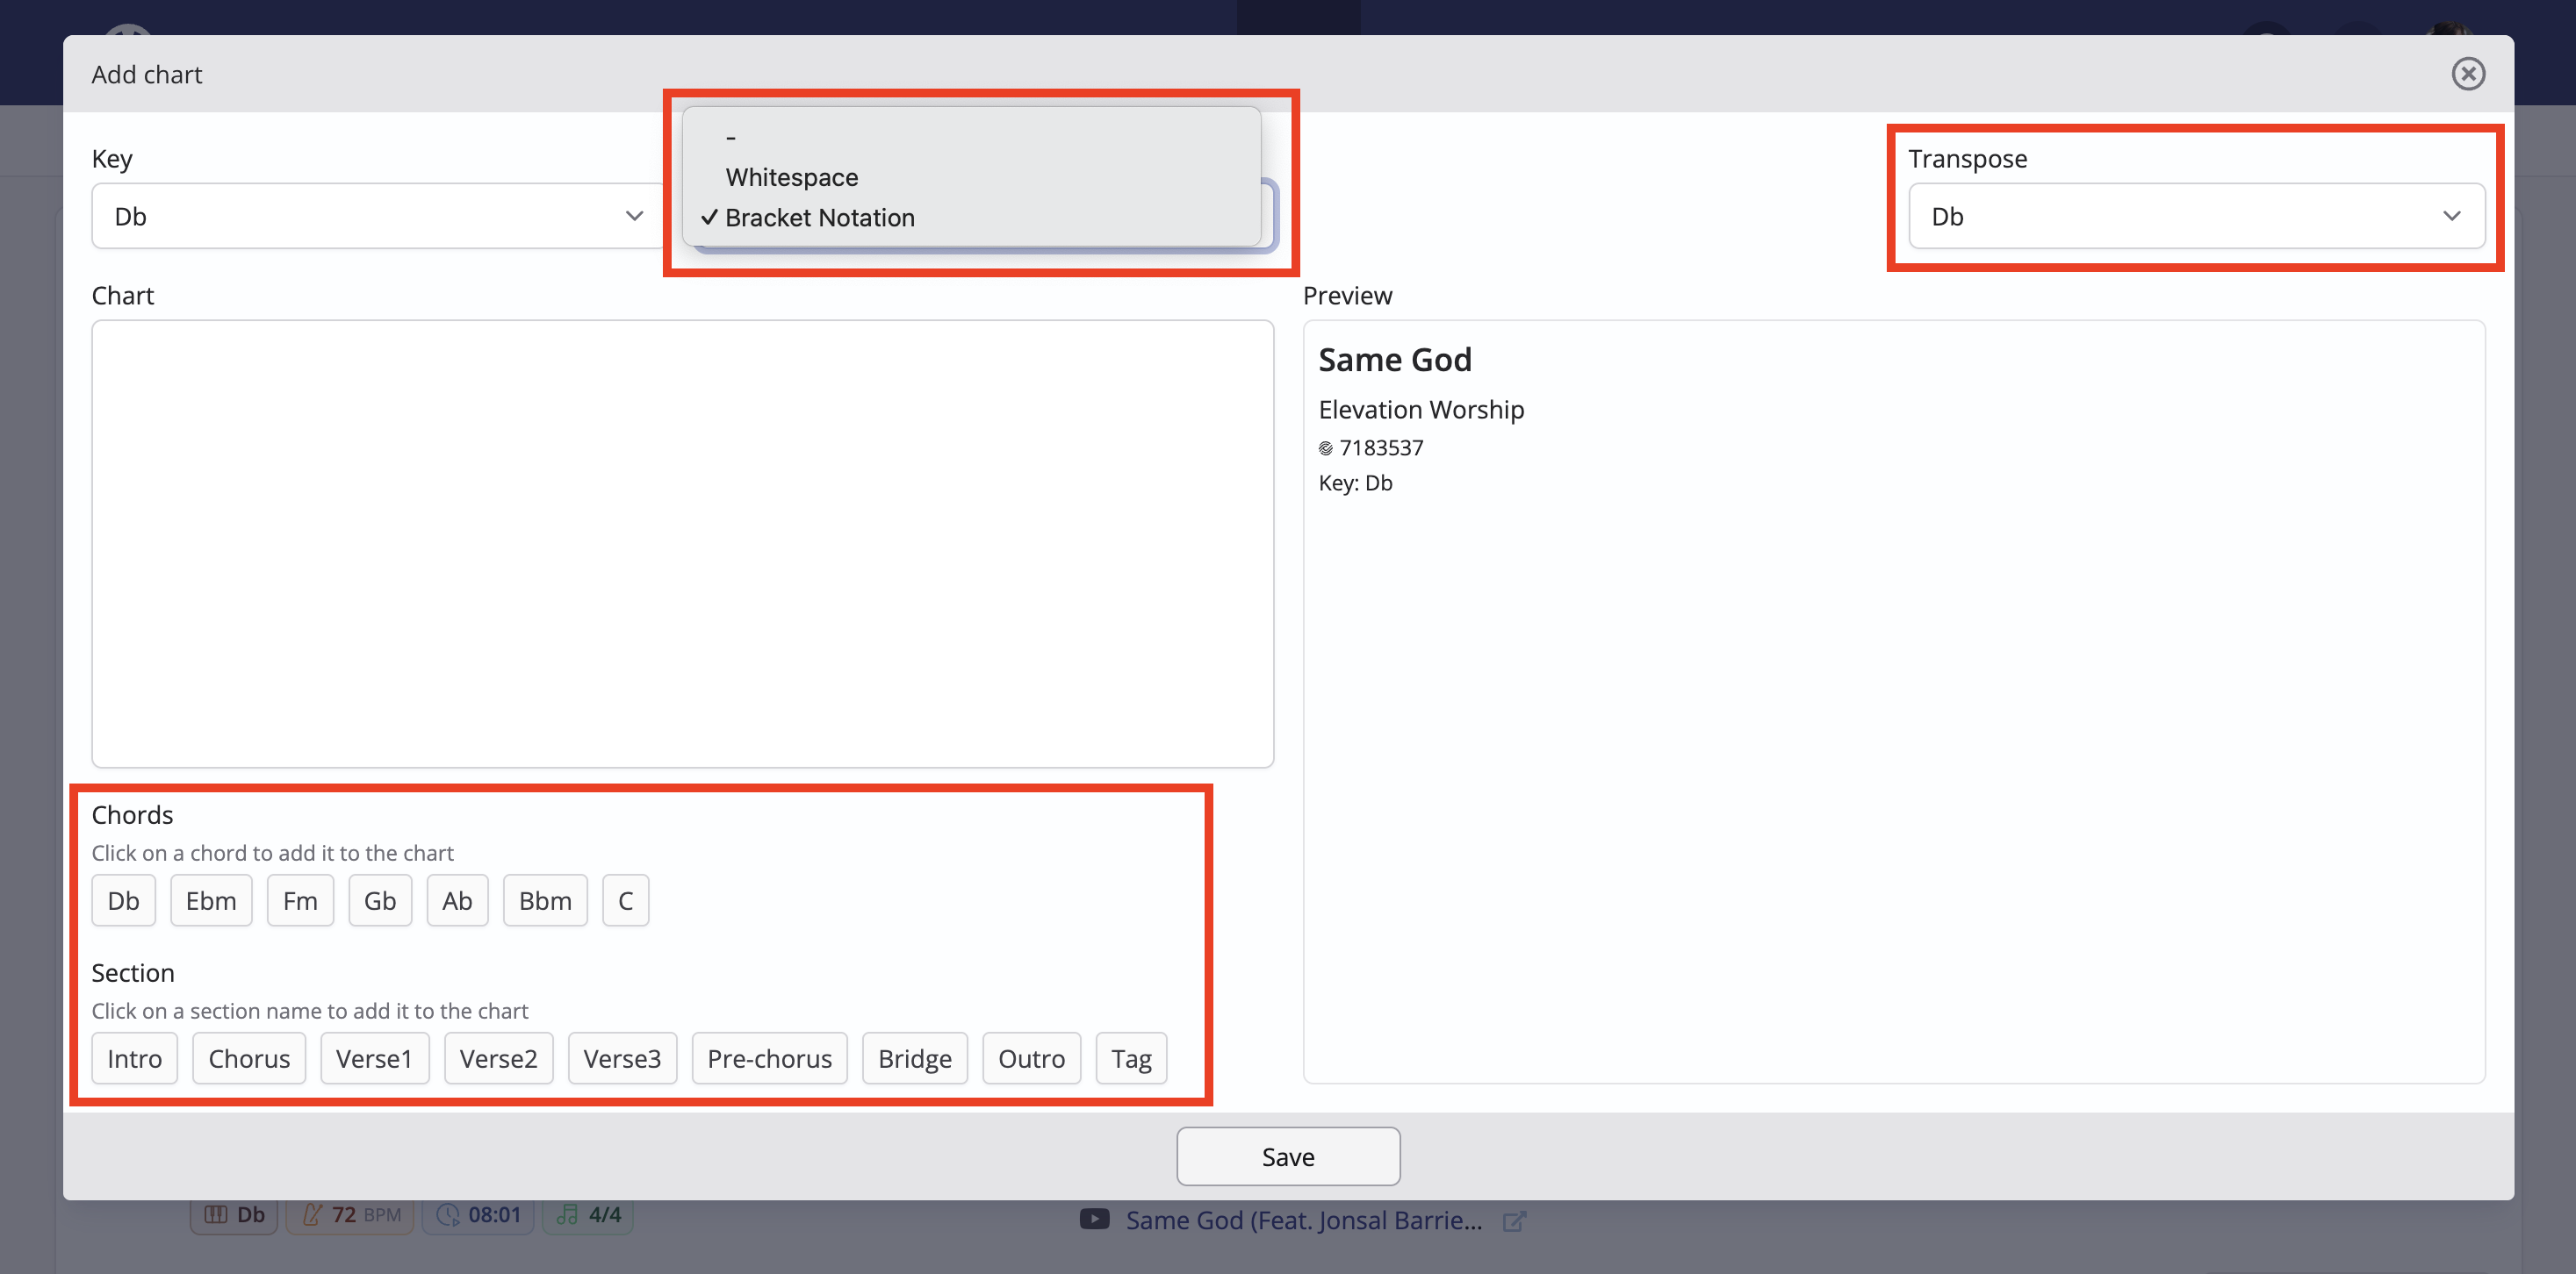Insert the Chorus section
The width and height of the screenshot is (2576, 1274).
coord(249,1058)
